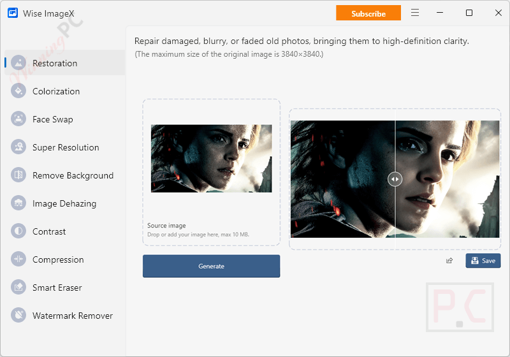Save the restored image
Image resolution: width=510 pixels, height=357 pixels.
[483, 261]
